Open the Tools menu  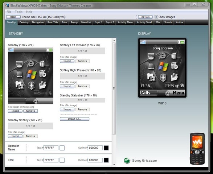[x=19, y=12]
